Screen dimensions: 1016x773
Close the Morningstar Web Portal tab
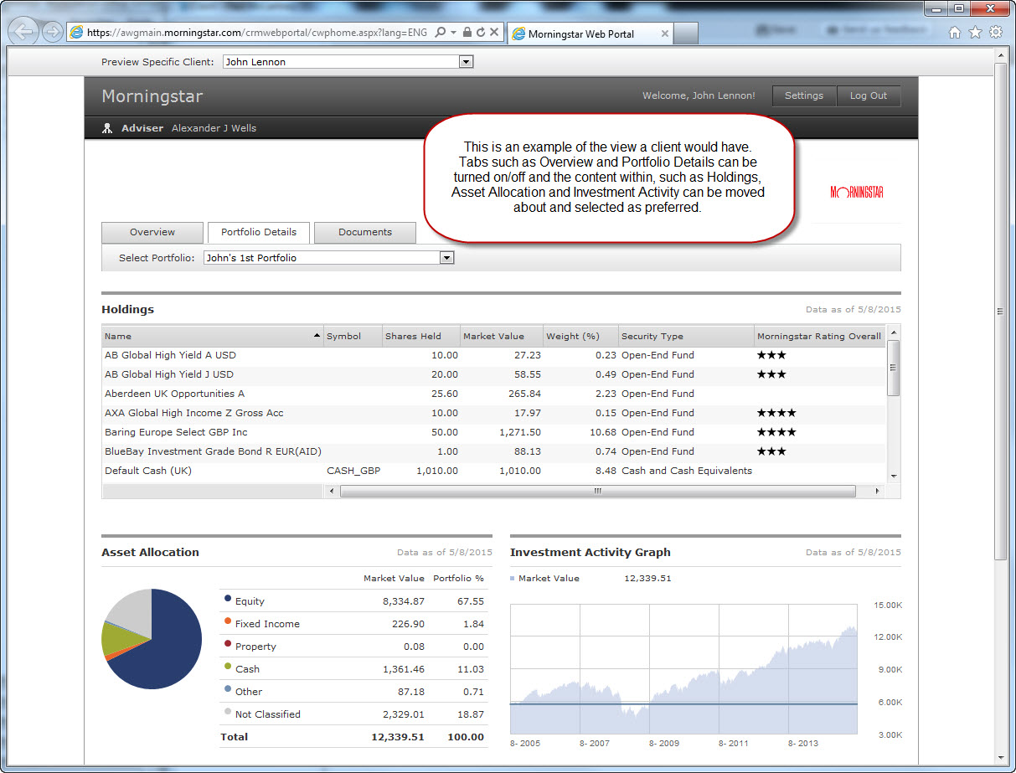[665, 33]
